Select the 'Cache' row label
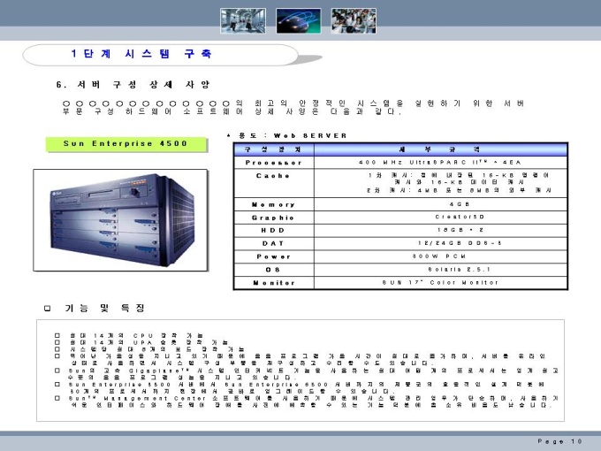 [274, 176]
